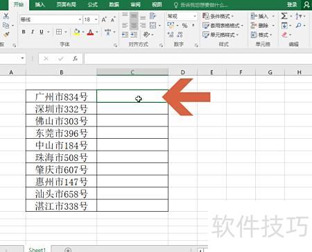
Task: Open the View 视图 tab
Action: pos(157,5)
